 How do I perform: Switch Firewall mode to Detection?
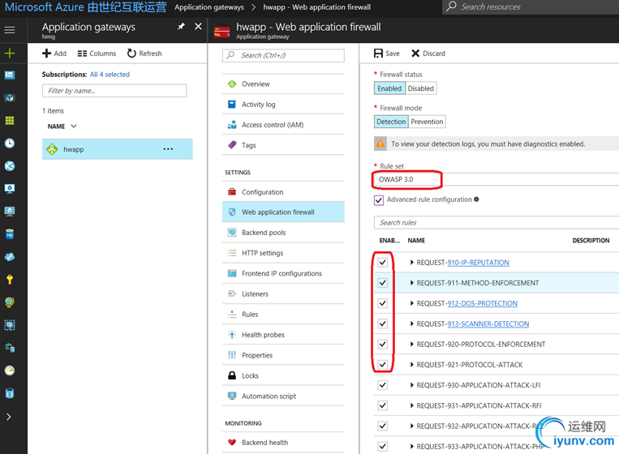pos(391,122)
